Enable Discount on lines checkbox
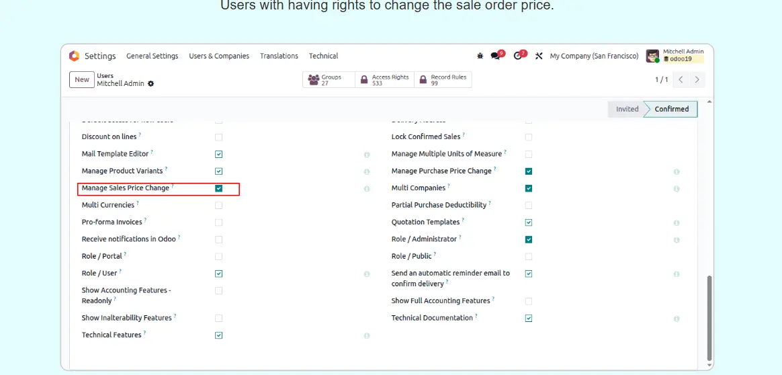 [219, 137]
